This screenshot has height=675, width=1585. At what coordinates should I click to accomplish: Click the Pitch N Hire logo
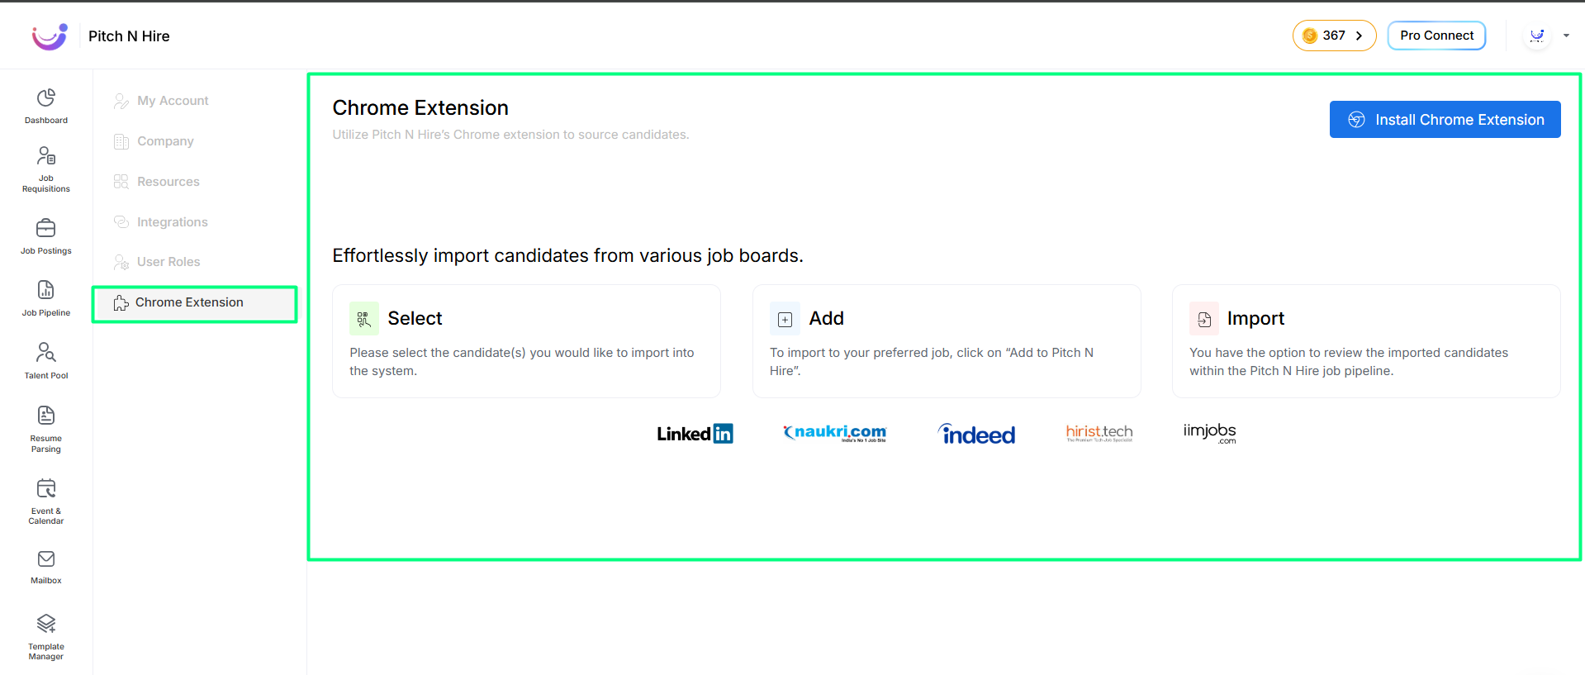[50, 36]
